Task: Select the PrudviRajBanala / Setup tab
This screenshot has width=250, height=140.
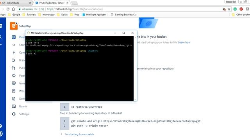Action: click(x=51, y=3)
